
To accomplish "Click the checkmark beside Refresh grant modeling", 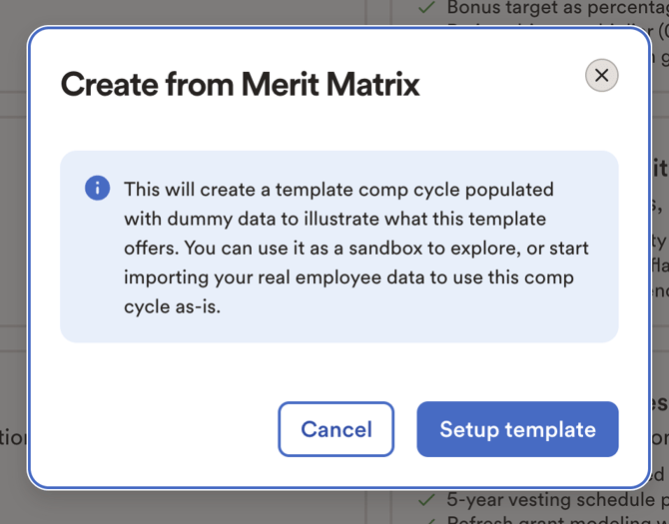I will [x=426, y=521].
